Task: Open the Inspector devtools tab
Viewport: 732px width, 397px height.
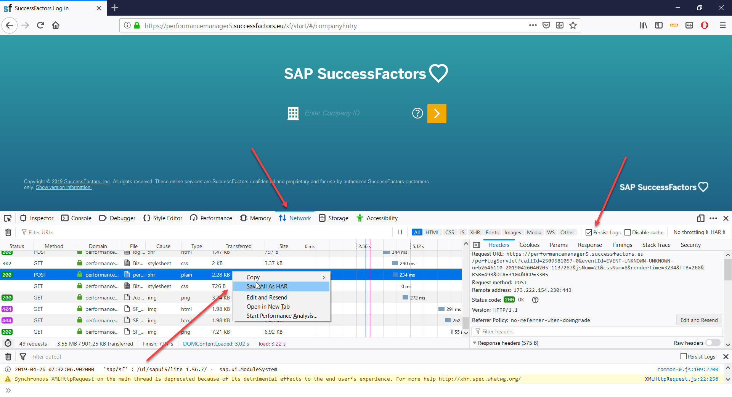Action: click(37, 218)
